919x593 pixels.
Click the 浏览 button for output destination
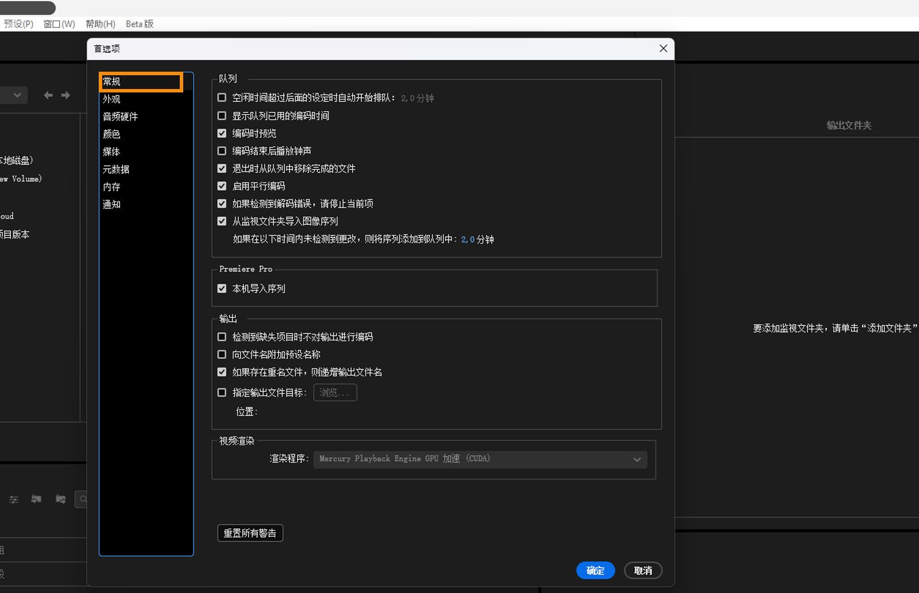335,393
